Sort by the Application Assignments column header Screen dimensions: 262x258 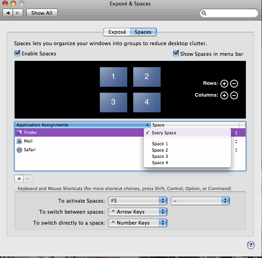pyautogui.click(x=83, y=125)
